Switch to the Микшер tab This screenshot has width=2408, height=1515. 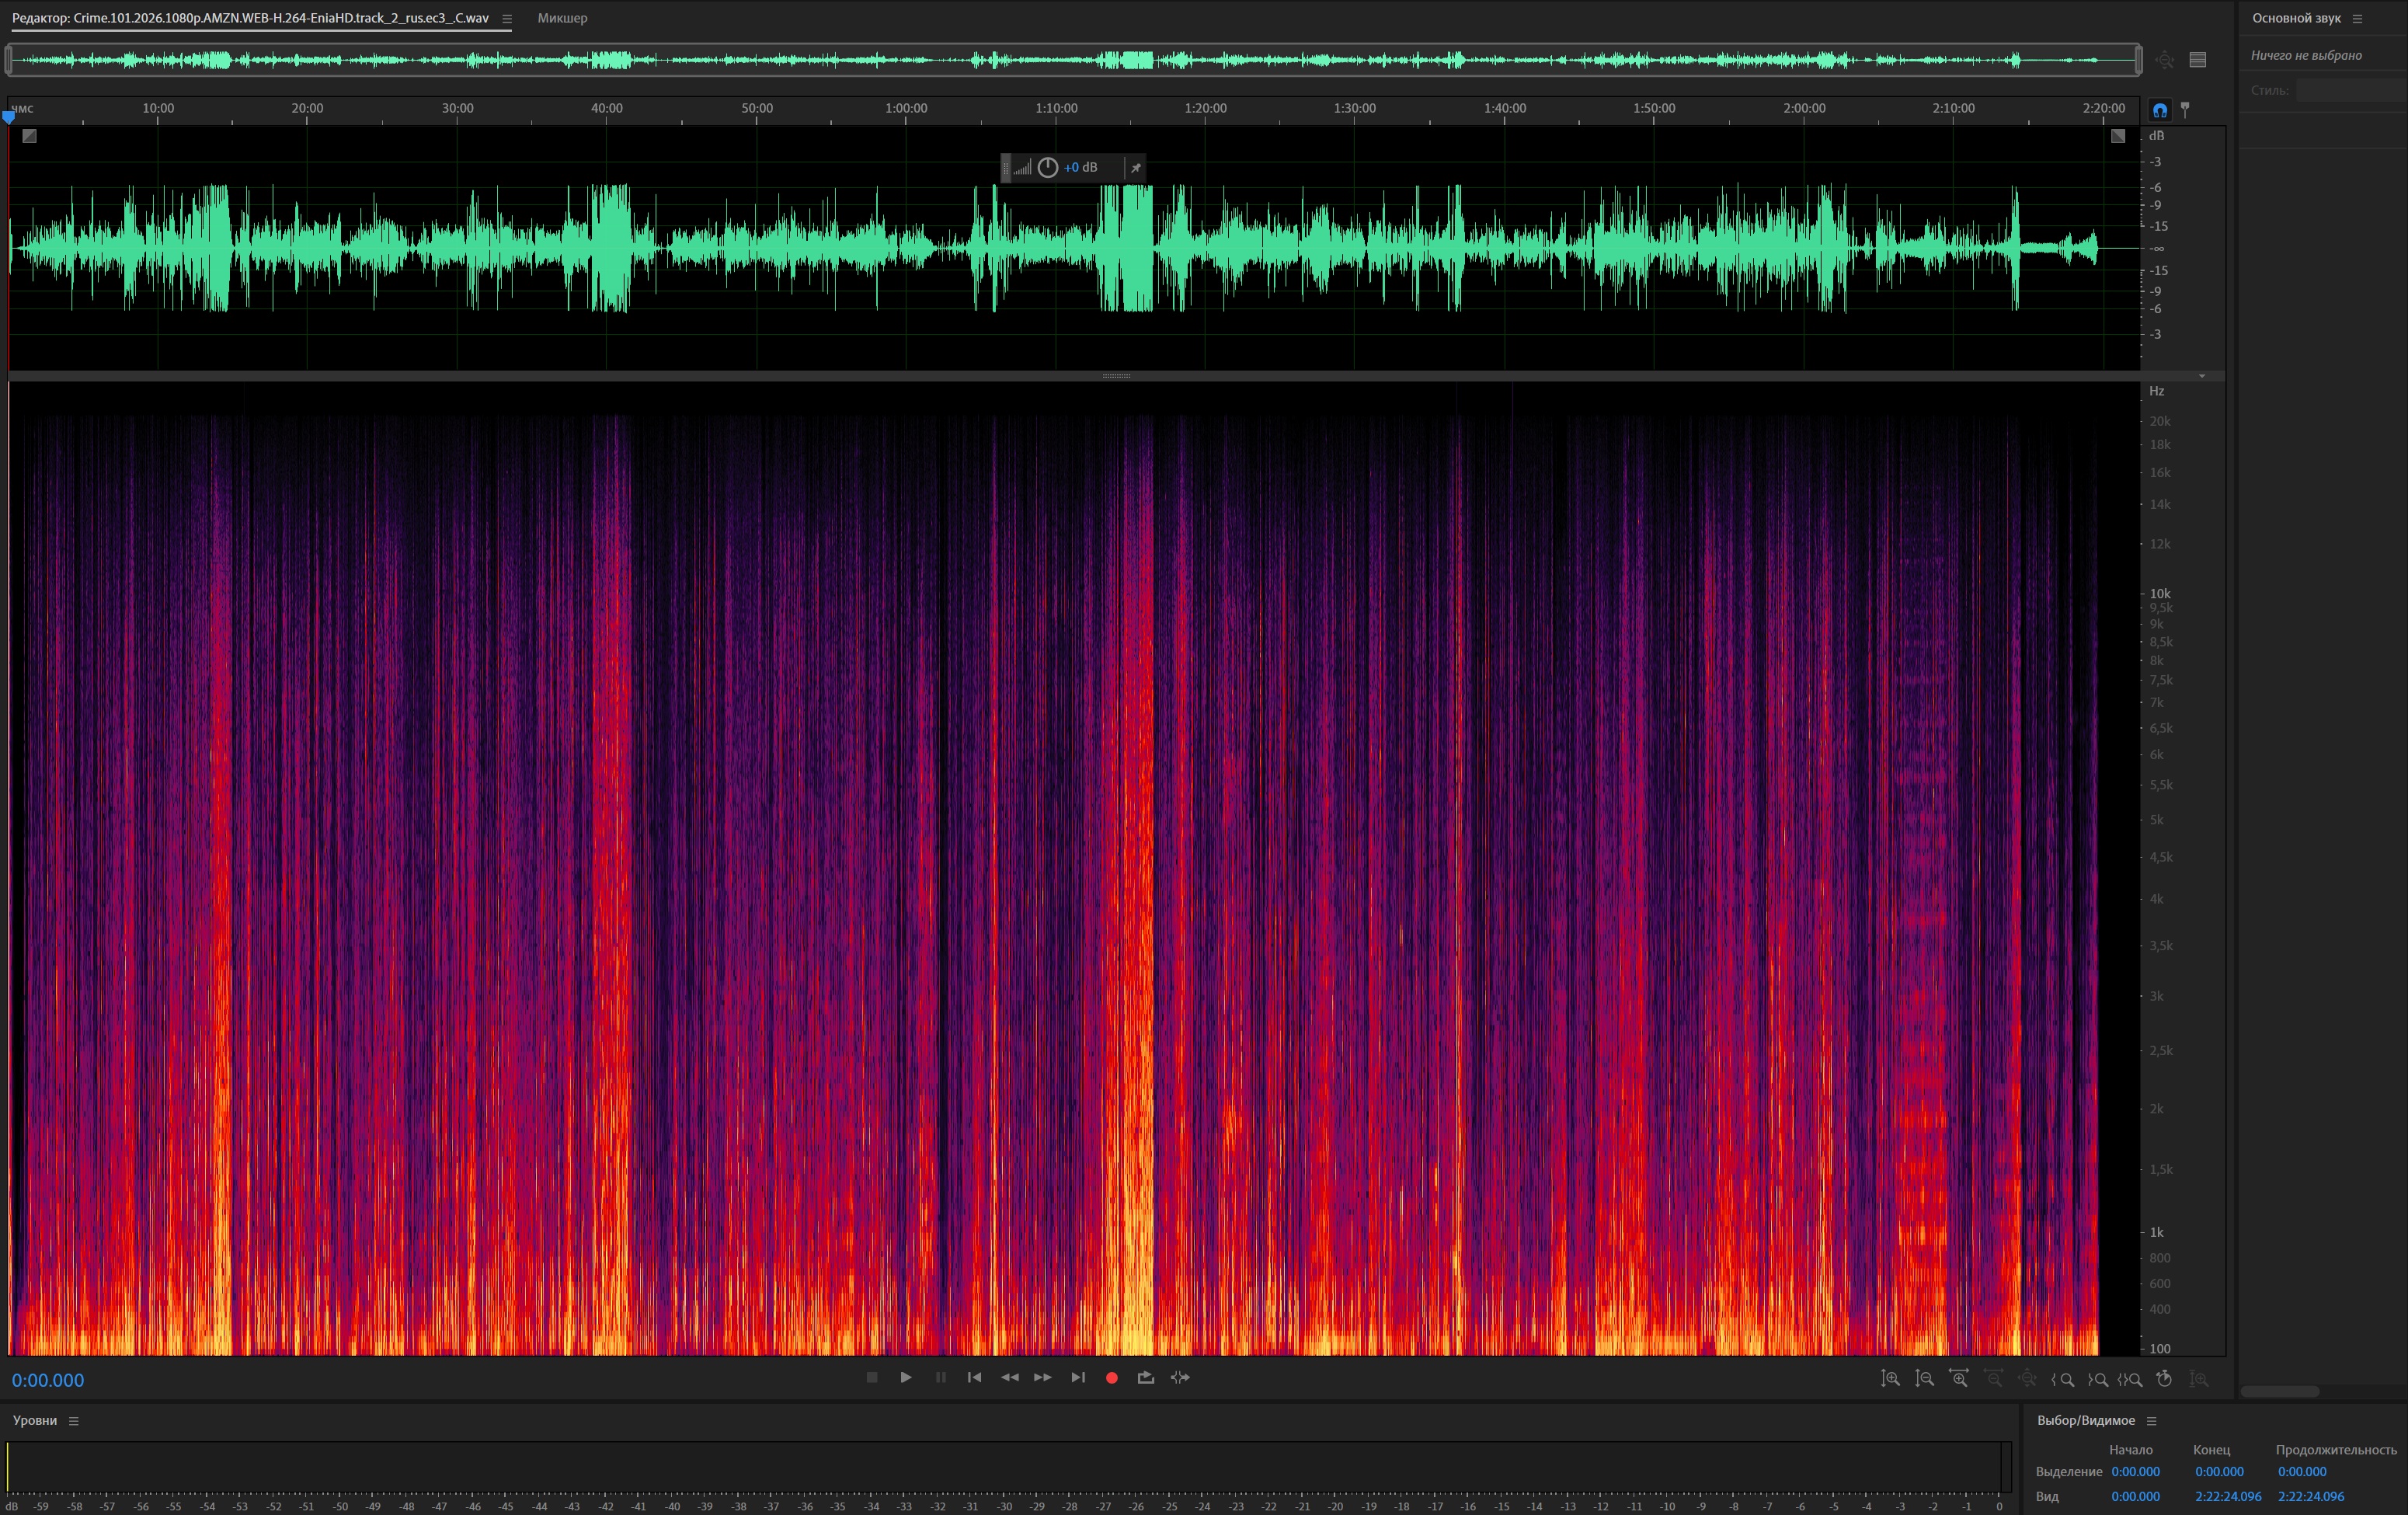point(562,18)
